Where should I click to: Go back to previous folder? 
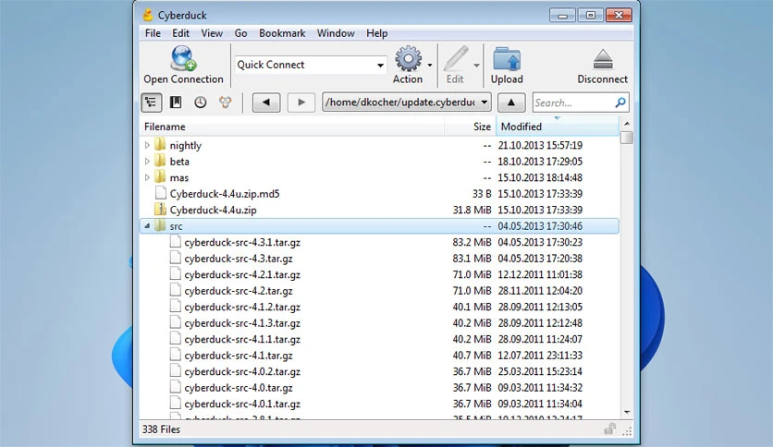pyautogui.click(x=266, y=103)
